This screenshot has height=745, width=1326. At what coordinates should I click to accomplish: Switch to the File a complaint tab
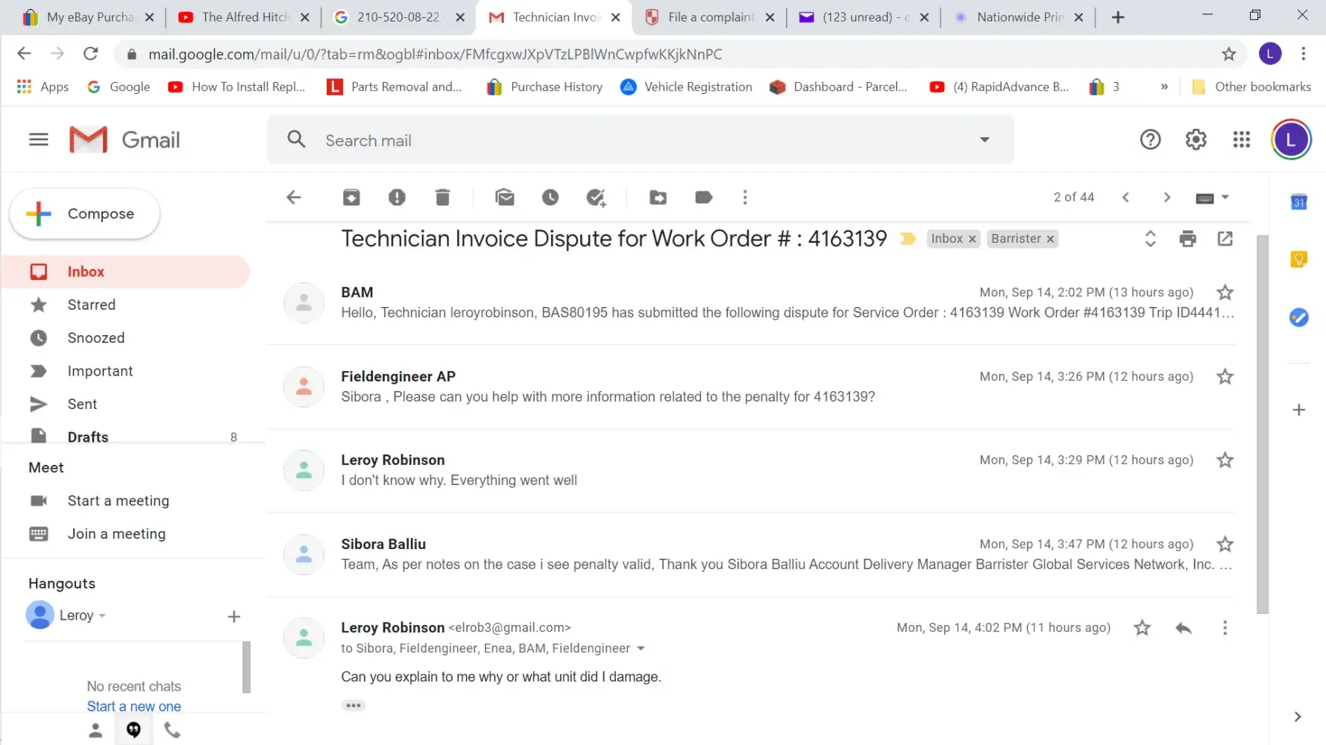click(x=709, y=17)
